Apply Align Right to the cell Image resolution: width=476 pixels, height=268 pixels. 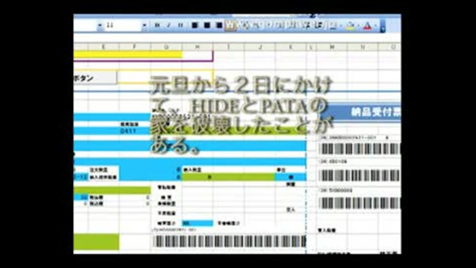(x=219, y=25)
